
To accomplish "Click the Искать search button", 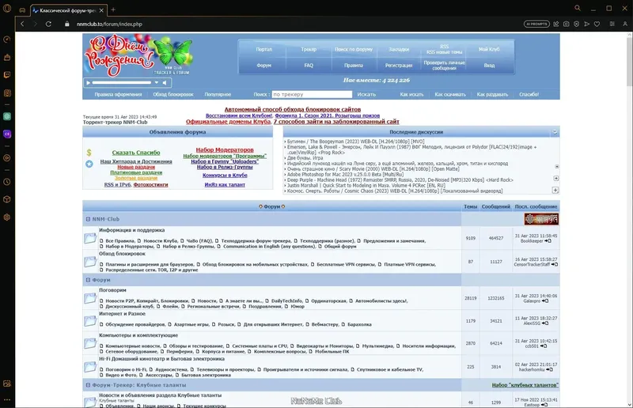I will [366, 94].
